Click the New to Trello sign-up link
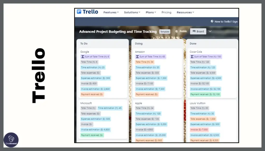The height and width of the screenshot is (151, 265). 226,22
